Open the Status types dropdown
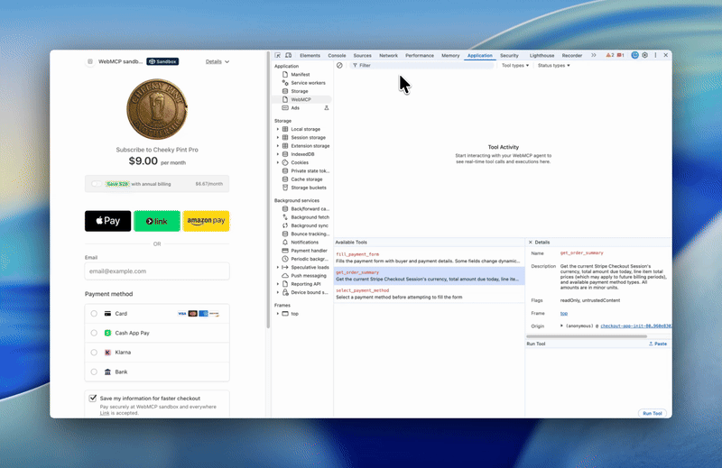This screenshot has width=722, height=468. (x=553, y=65)
